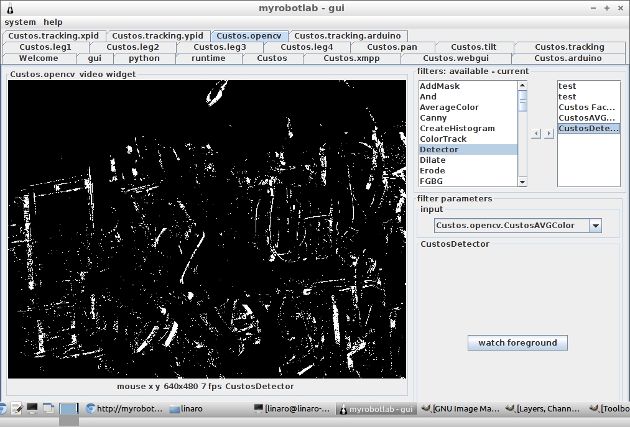Viewport: 630px width, 427px height.
Task: Open Layers, Chann... taskbar window
Action: click(x=543, y=409)
